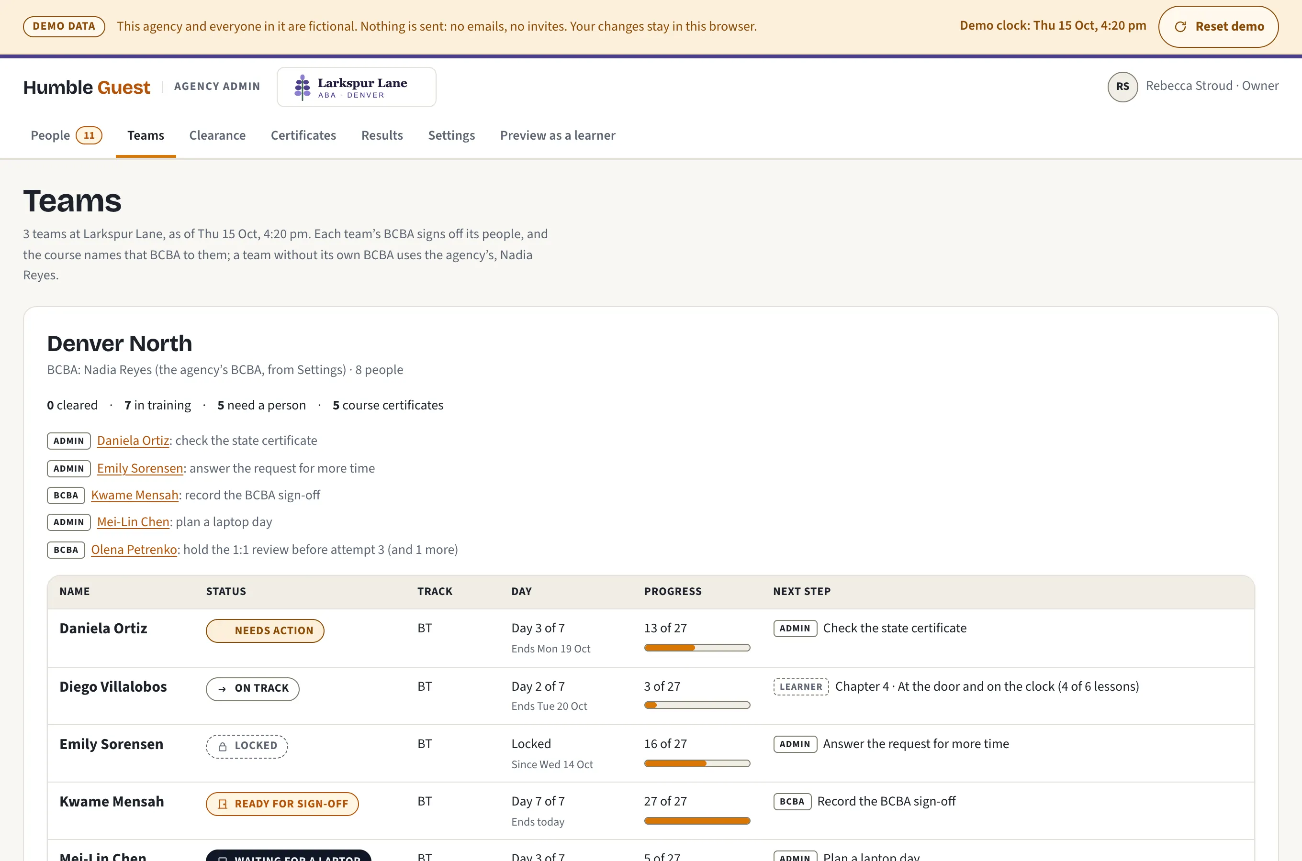This screenshot has width=1302, height=861.
Task: Click the Denver North team heading
Action: tap(119, 344)
